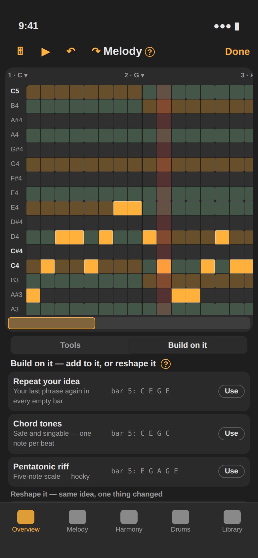Image resolution: width=258 pixels, height=558 pixels.
Task: Select the B4 pitch label
Action: 15,106
